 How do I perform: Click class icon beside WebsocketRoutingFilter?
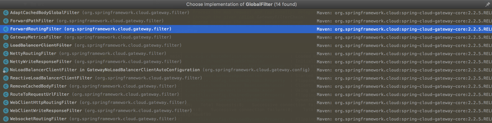6,119
